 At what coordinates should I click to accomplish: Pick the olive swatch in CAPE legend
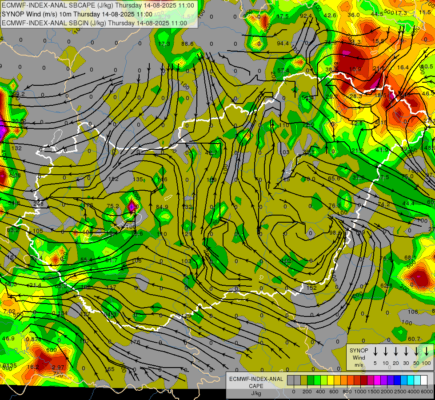click(x=304, y=380)
